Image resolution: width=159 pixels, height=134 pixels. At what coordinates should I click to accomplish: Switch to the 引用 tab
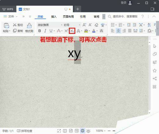click(83, 16)
